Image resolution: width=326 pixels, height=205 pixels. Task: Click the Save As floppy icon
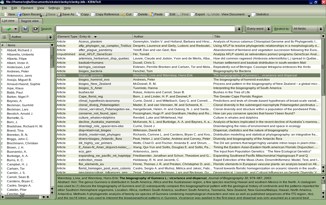click(59, 14)
